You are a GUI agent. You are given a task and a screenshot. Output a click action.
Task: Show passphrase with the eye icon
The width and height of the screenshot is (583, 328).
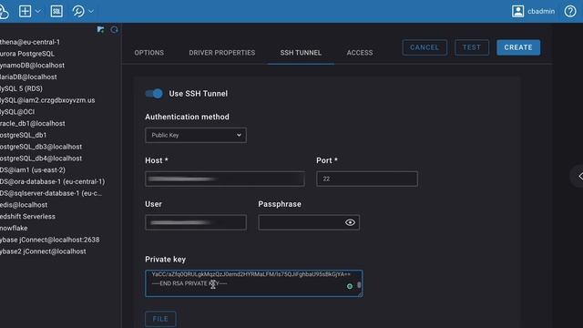click(x=350, y=222)
